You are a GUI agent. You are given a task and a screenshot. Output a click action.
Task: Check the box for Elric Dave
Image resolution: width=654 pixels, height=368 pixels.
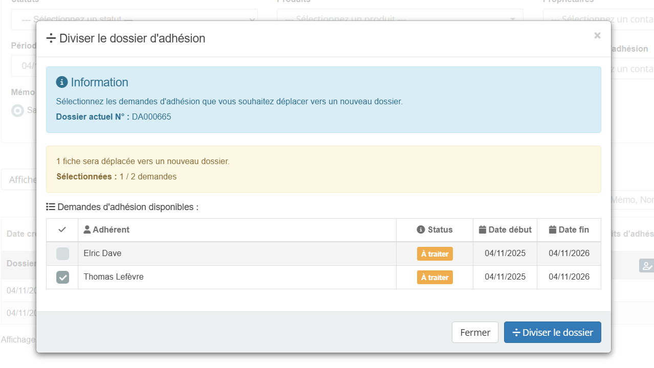pos(62,254)
